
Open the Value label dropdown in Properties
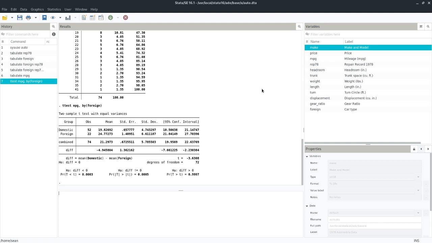418,190
